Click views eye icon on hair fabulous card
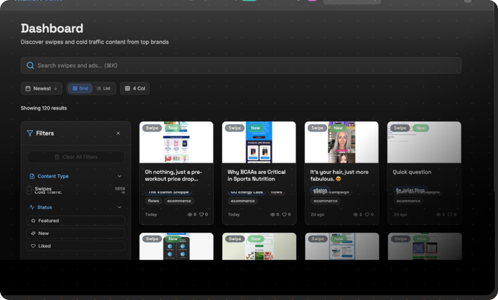 [x=355, y=215]
